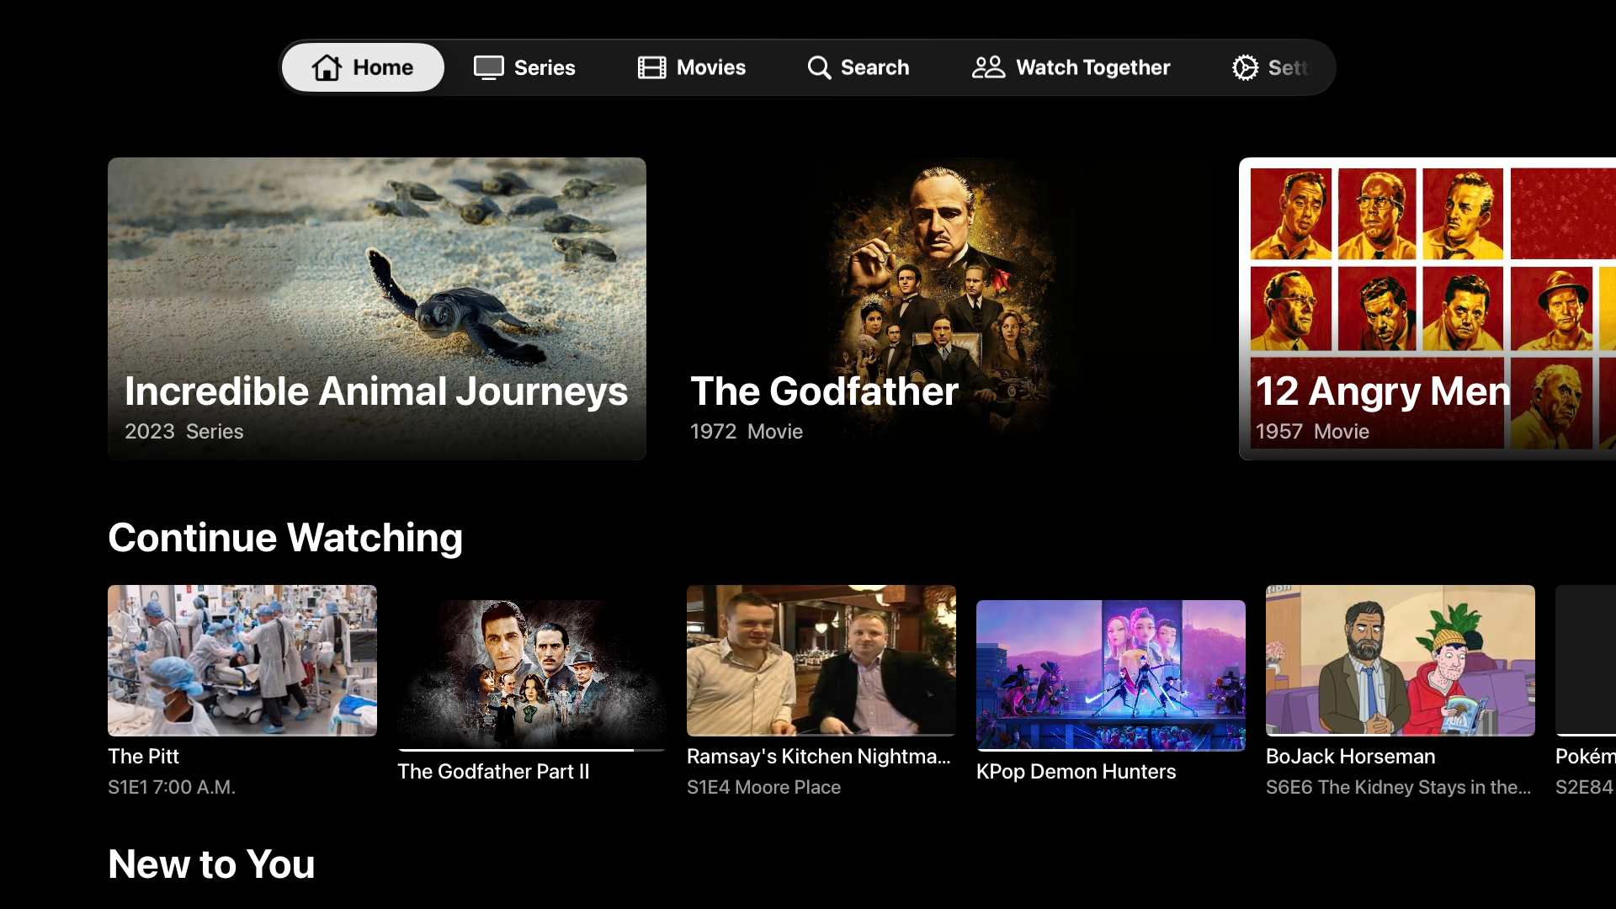This screenshot has width=1616, height=909.
Task: Resume The Godfather Part II thumbnail
Action: (532, 675)
